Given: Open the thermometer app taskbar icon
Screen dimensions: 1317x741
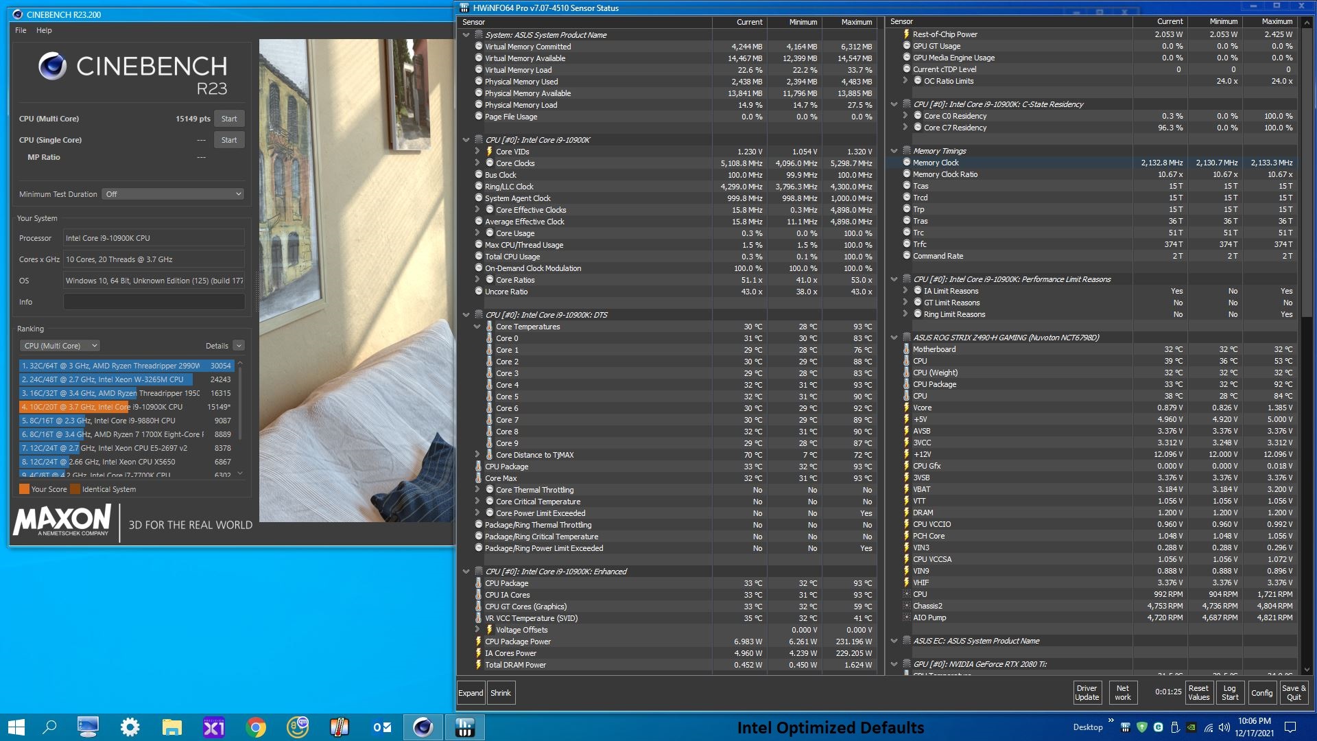Looking at the screenshot, I should [x=339, y=727].
